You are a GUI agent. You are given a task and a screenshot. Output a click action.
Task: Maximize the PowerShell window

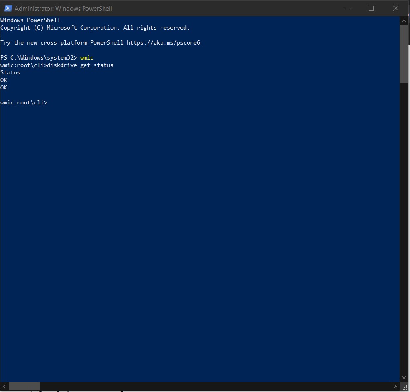click(x=371, y=8)
